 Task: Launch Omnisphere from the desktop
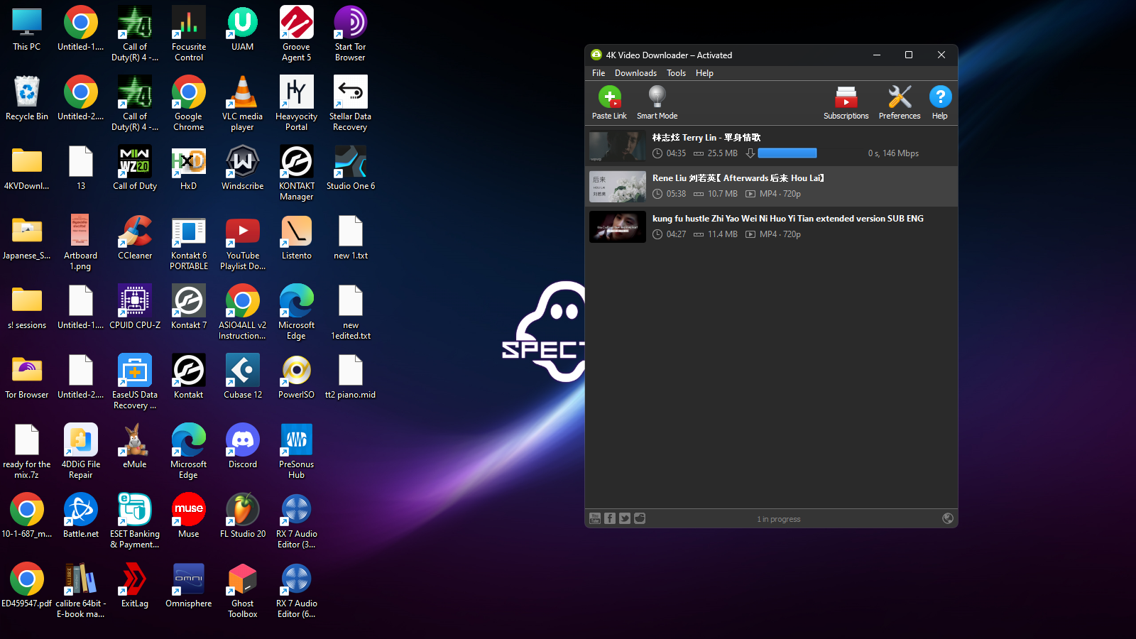coord(189,586)
